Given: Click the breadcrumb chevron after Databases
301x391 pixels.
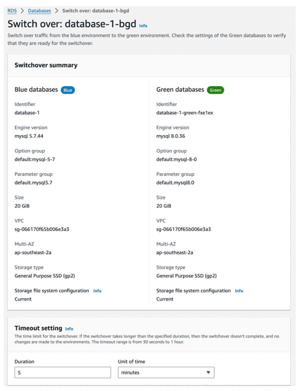Looking at the screenshot, I should click(x=56, y=11).
